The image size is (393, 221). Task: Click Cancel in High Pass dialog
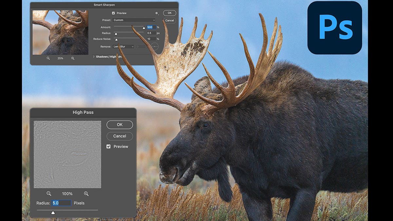pos(120,136)
